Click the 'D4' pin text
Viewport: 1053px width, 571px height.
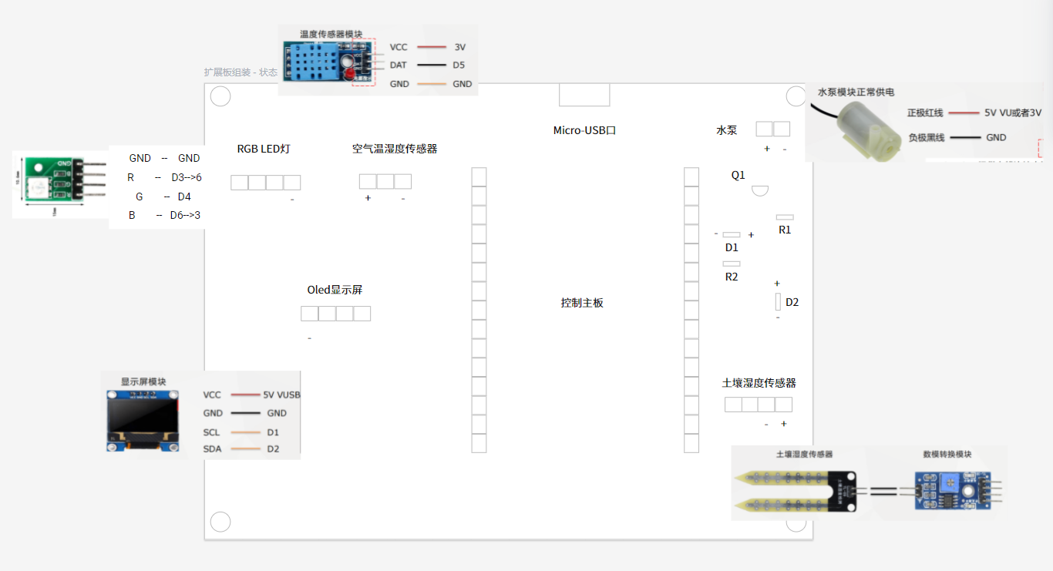click(x=184, y=196)
